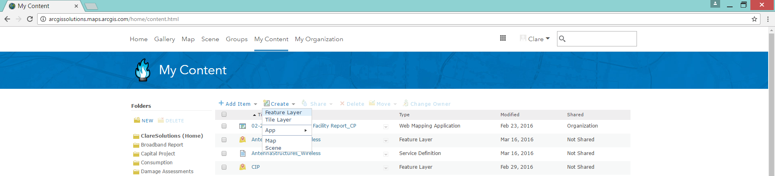This screenshot has width=775, height=176.
Task: Click the plus icon for Add Item
Action: point(221,103)
